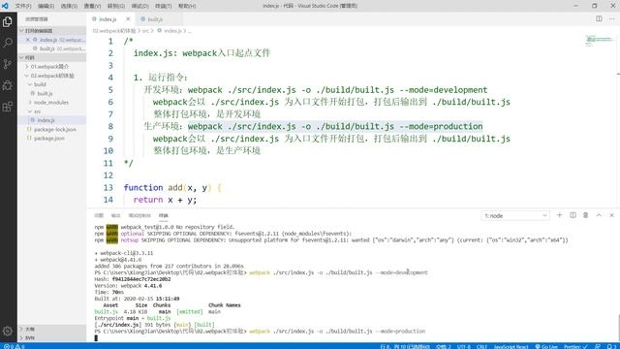Click errors and warnings count in status bar
The height and width of the screenshot is (349, 620).
pos(15,346)
